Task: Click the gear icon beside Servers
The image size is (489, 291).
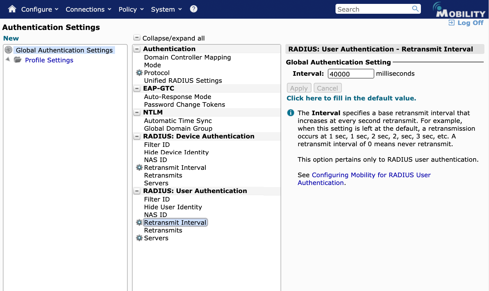Action: pyautogui.click(x=139, y=238)
